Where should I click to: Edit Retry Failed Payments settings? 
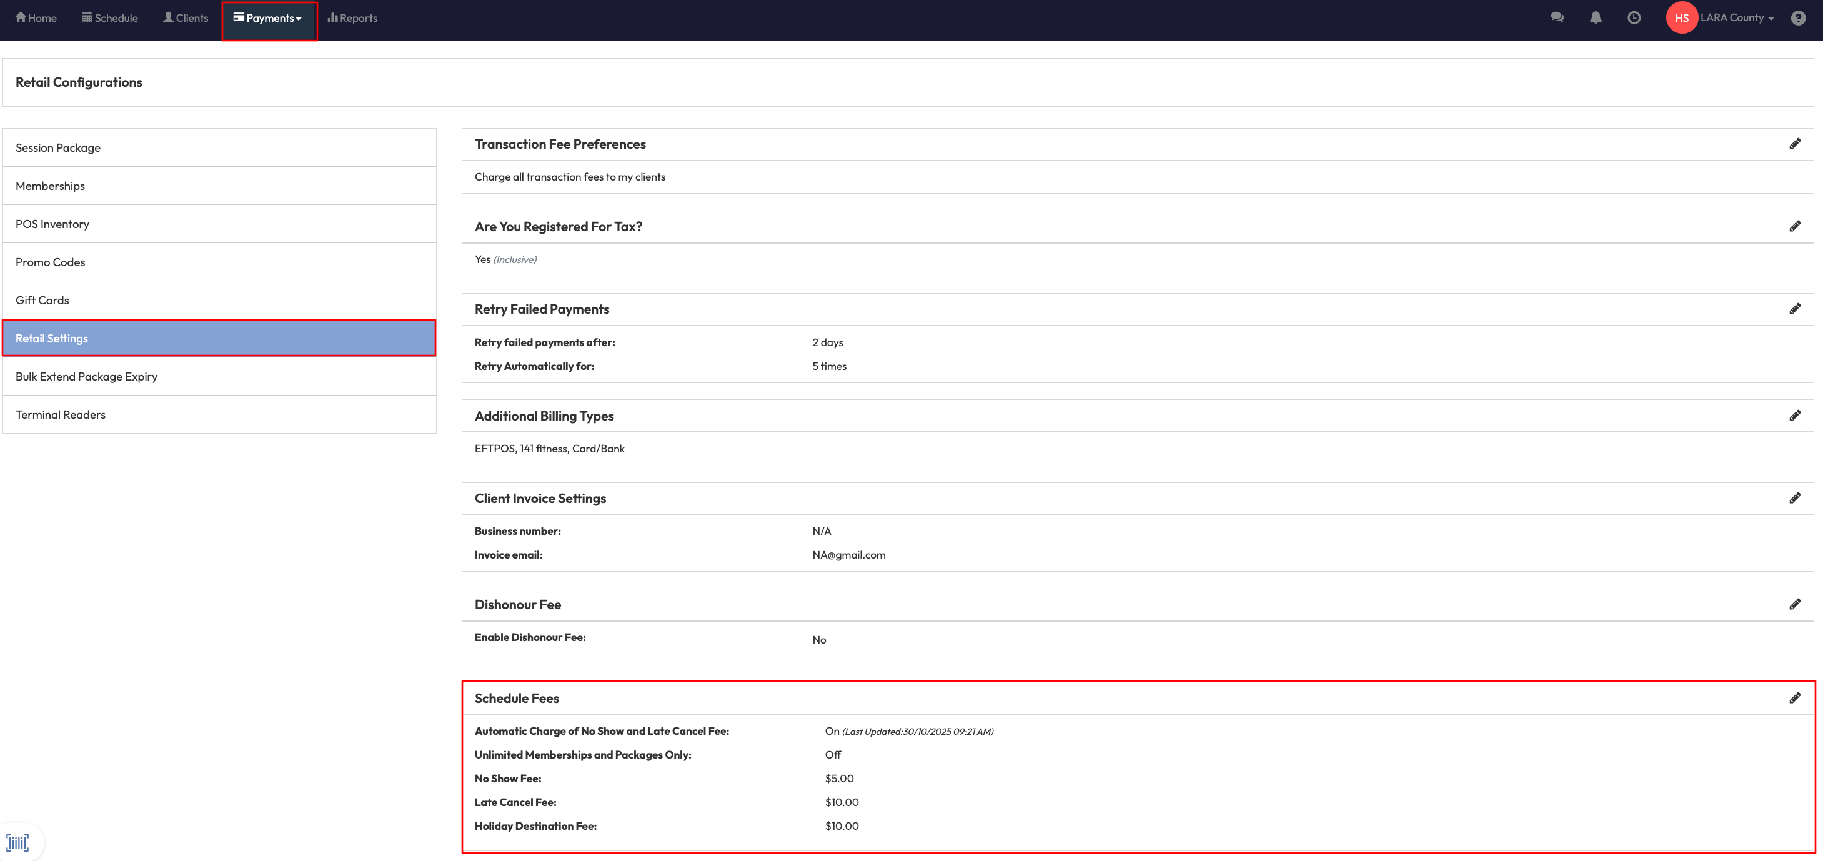tap(1795, 309)
